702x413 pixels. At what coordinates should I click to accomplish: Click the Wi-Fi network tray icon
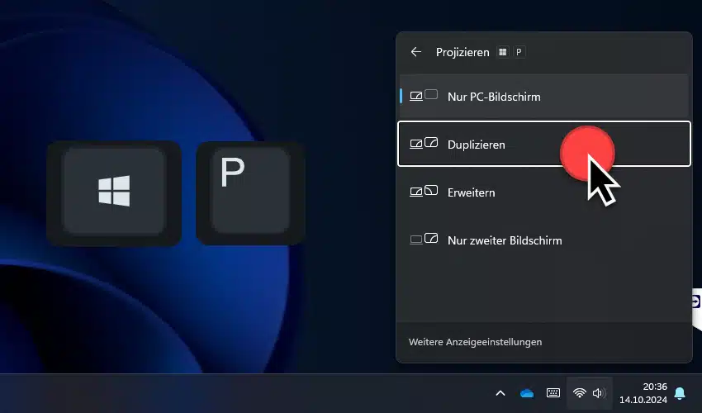click(579, 393)
